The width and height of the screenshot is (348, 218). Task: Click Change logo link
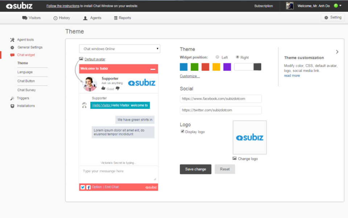248,159
